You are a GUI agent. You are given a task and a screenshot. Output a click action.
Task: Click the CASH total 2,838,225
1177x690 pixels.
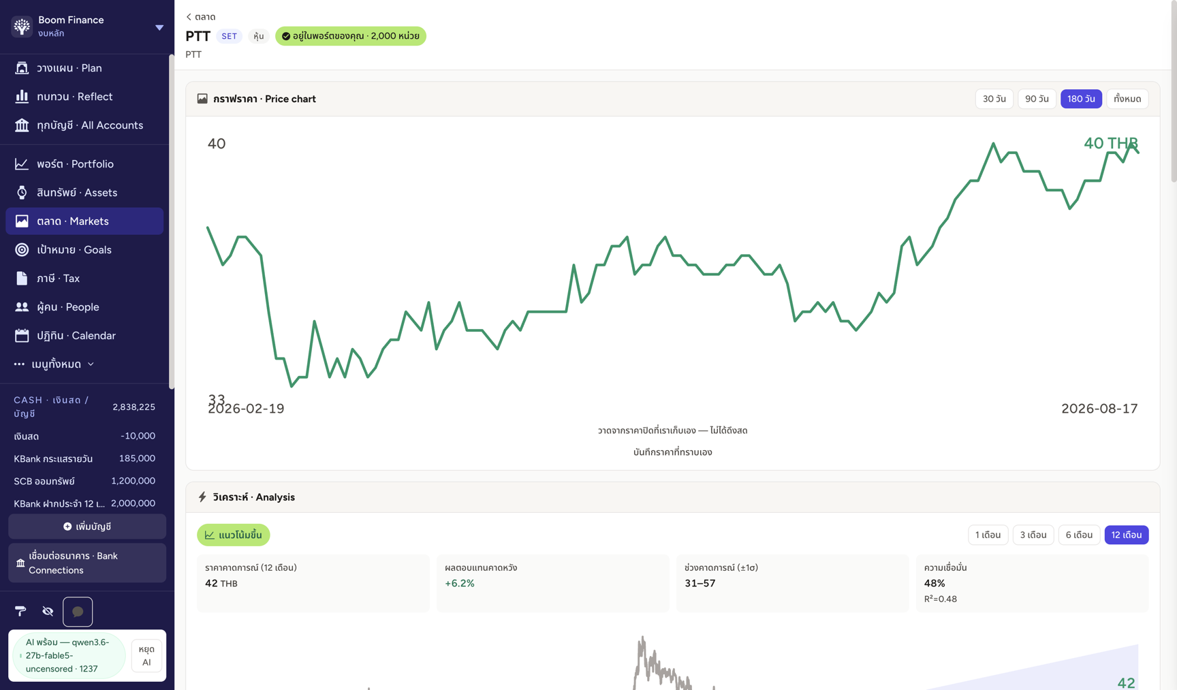pyautogui.click(x=134, y=407)
